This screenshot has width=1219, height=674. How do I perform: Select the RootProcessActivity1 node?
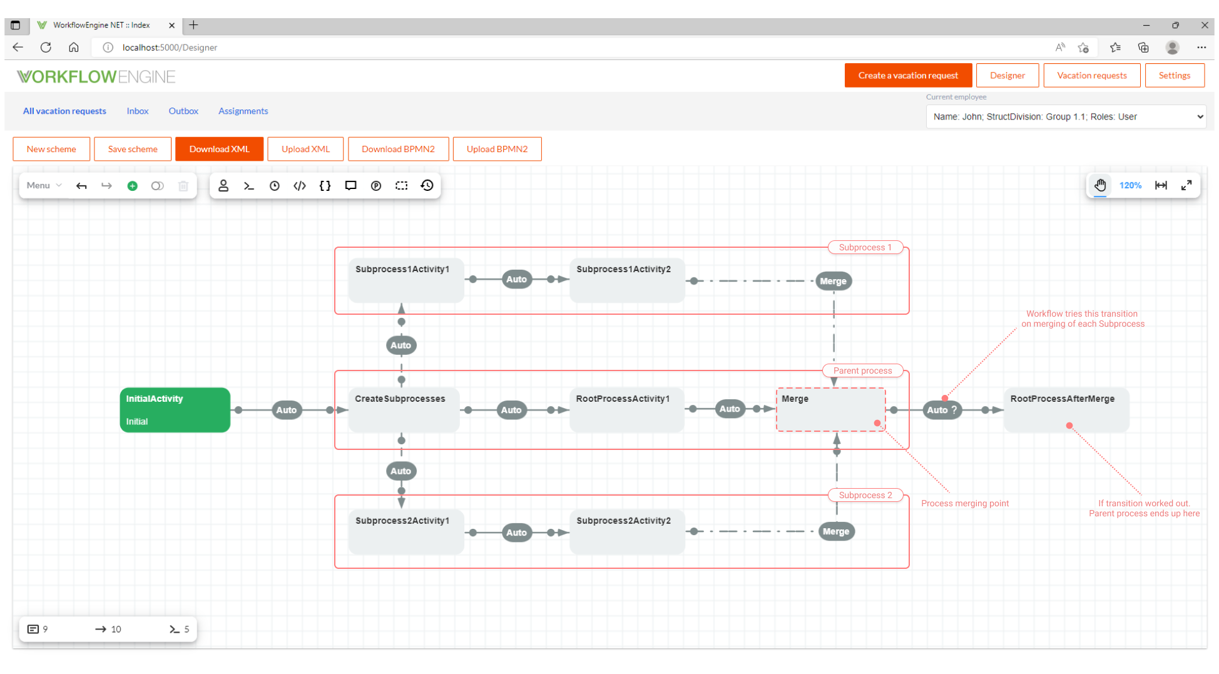tap(626, 410)
